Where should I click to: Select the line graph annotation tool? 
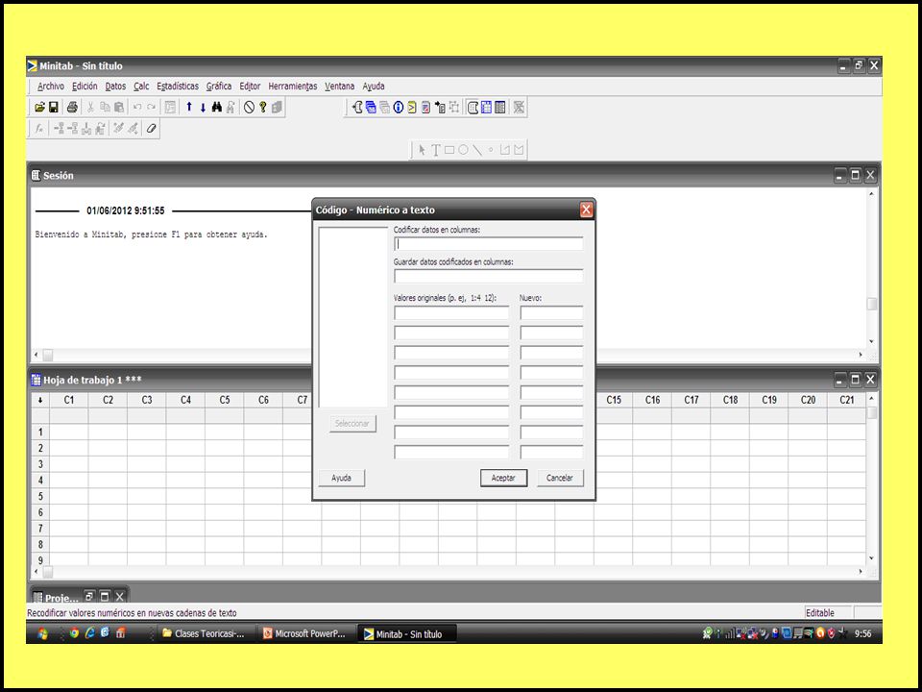477,150
